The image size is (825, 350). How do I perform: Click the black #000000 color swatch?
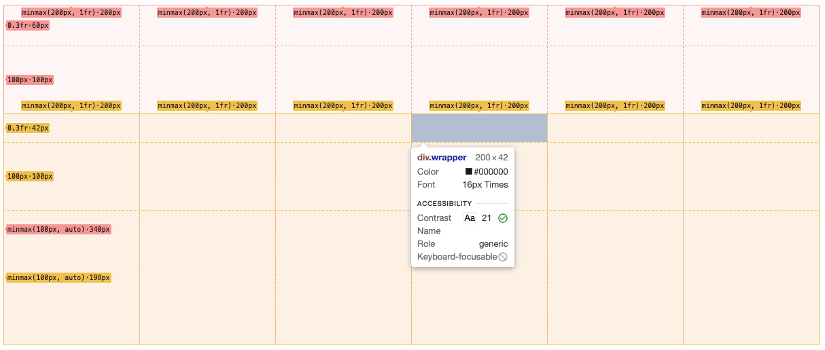click(469, 172)
